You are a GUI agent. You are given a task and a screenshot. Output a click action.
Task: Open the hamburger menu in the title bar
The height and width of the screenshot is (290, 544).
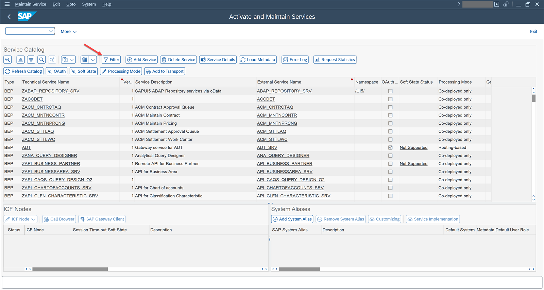click(7, 4)
